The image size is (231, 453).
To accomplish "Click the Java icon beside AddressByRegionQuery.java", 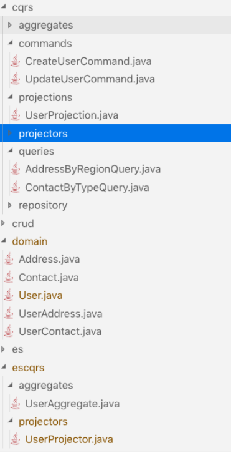I will click(x=16, y=169).
